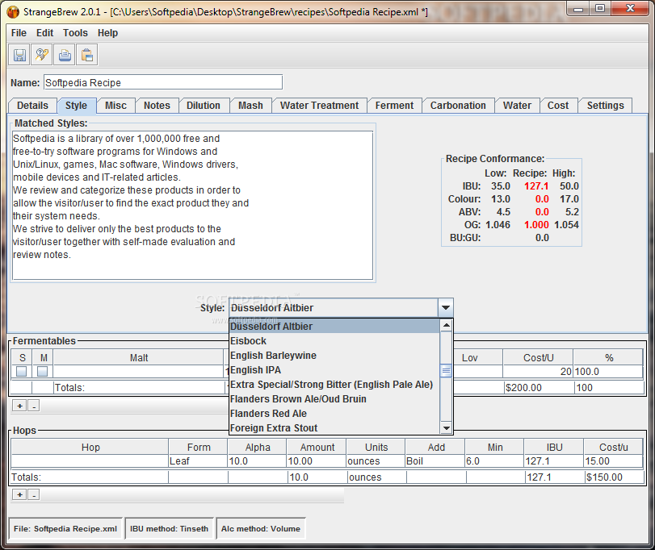Click the $150.00 hops total cell
This screenshot has width=655, height=550.
(x=614, y=477)
